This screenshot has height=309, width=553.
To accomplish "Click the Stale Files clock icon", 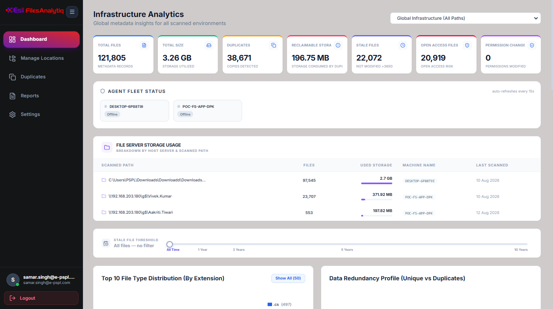I will (403, 45).
